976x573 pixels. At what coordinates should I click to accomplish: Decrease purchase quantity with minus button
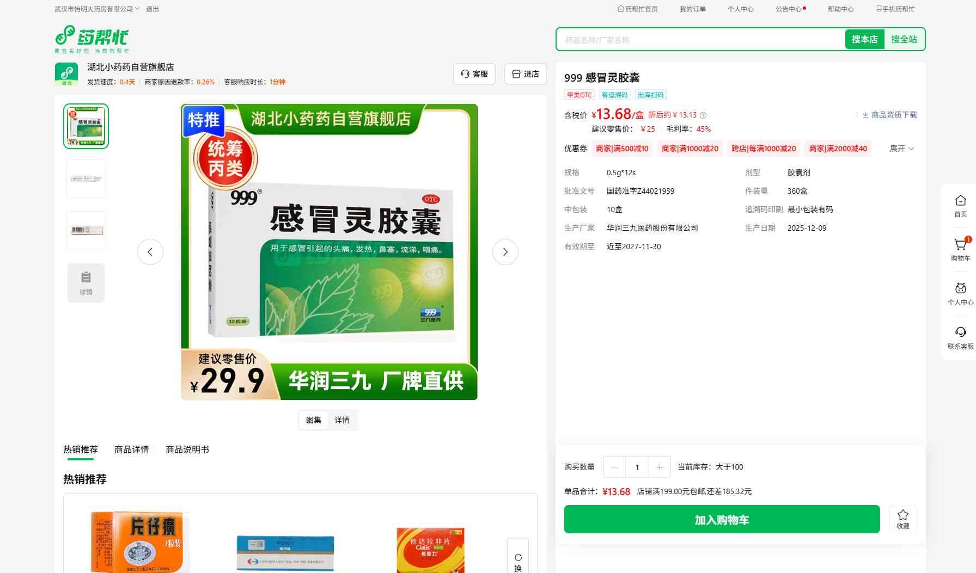tap(614, 467)
